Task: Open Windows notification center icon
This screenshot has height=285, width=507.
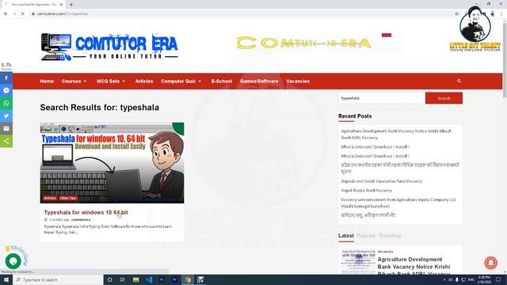Action: pos(498,279)
